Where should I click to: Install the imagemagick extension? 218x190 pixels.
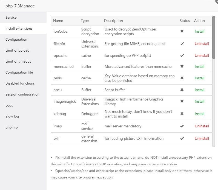pos(199,101)
